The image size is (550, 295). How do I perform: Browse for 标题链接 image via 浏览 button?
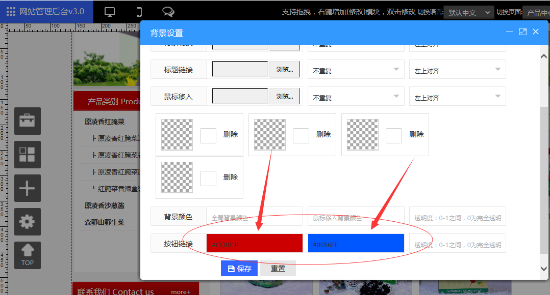pos(284,69)
